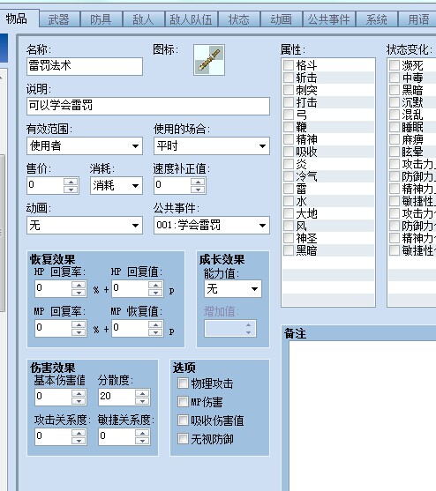The height and width of the screenshot is (491, 436).
Task: Check the 风 attribute
Action: (288, 226)
